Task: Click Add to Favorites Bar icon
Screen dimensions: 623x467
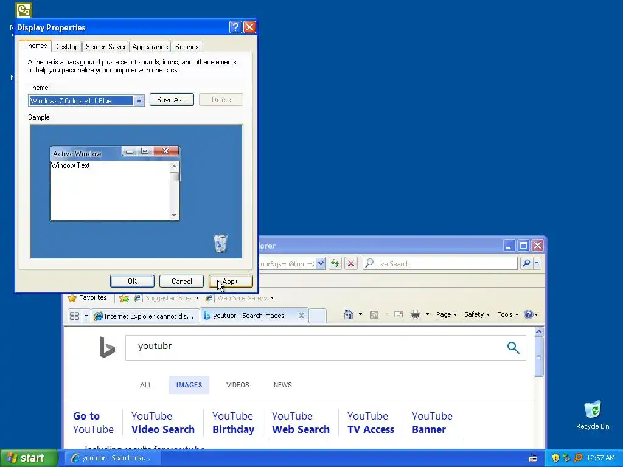Action: (124, 298)
